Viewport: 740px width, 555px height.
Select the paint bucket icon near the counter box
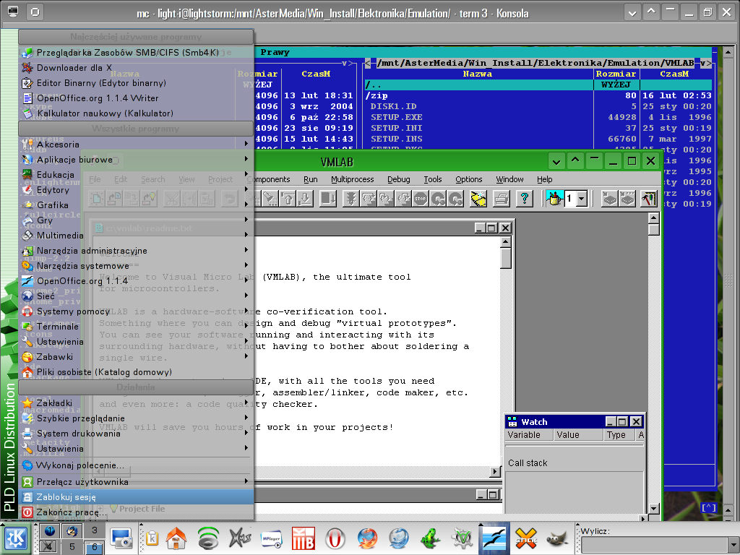[x=556, y=198]
